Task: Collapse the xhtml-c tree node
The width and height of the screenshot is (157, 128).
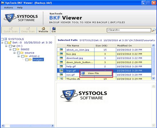Action: pyautogui.click(x=19, y=56)
